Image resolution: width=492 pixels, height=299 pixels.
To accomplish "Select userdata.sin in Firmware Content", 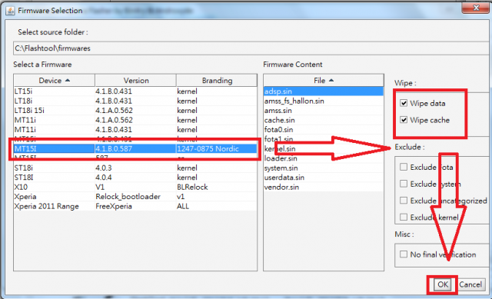I will pyautogui.click(x=324, y=178).
